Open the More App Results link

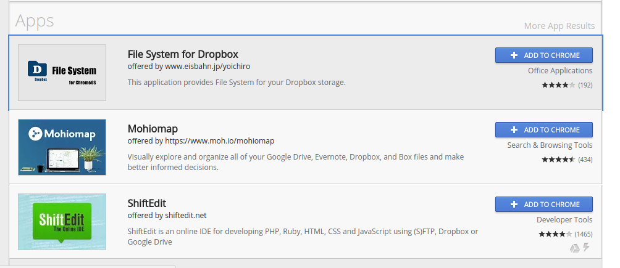(x=559, y=26)
